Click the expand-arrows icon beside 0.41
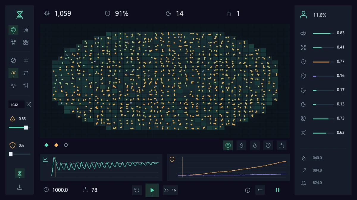 coord(303,47)
